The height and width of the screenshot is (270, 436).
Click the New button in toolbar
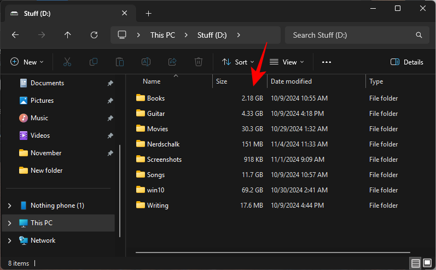(27, 62)
